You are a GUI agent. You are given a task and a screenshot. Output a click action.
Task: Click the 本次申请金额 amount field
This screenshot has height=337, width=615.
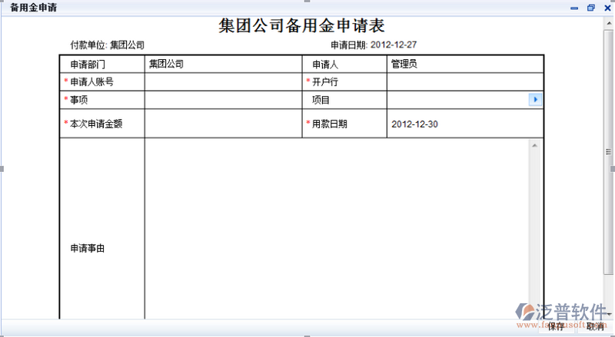[223, 124]
